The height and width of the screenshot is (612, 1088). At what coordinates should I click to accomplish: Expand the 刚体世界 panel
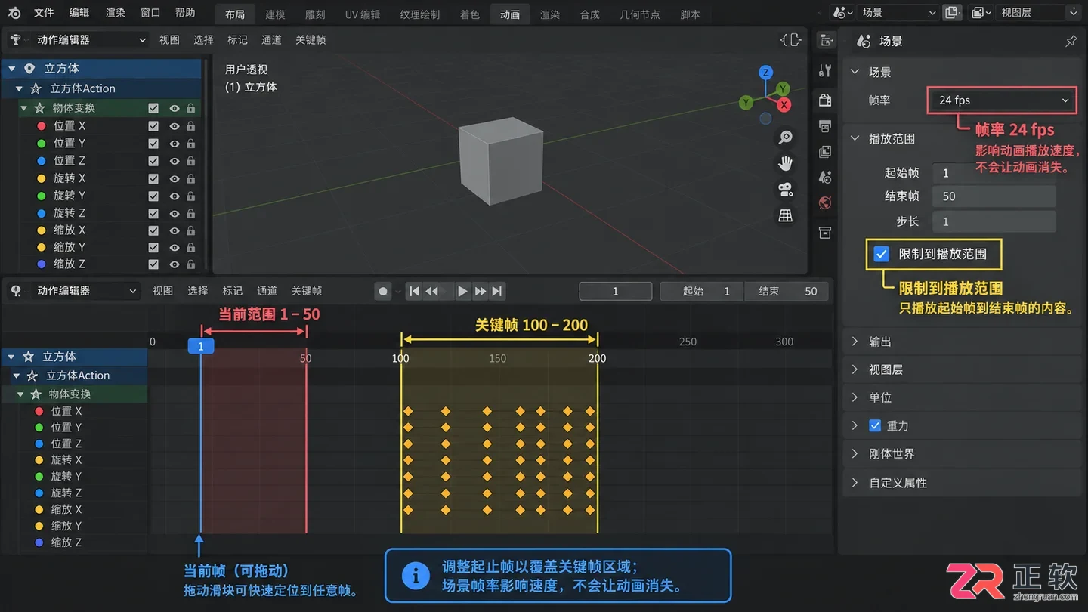click(x=855, y=453)
